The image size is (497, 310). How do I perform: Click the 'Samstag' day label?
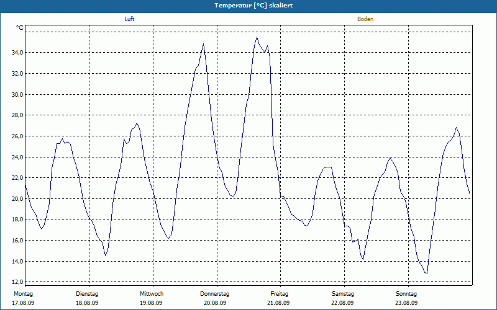(343, 294)
